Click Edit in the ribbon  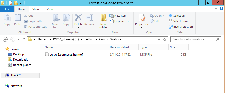pos(155,21)
